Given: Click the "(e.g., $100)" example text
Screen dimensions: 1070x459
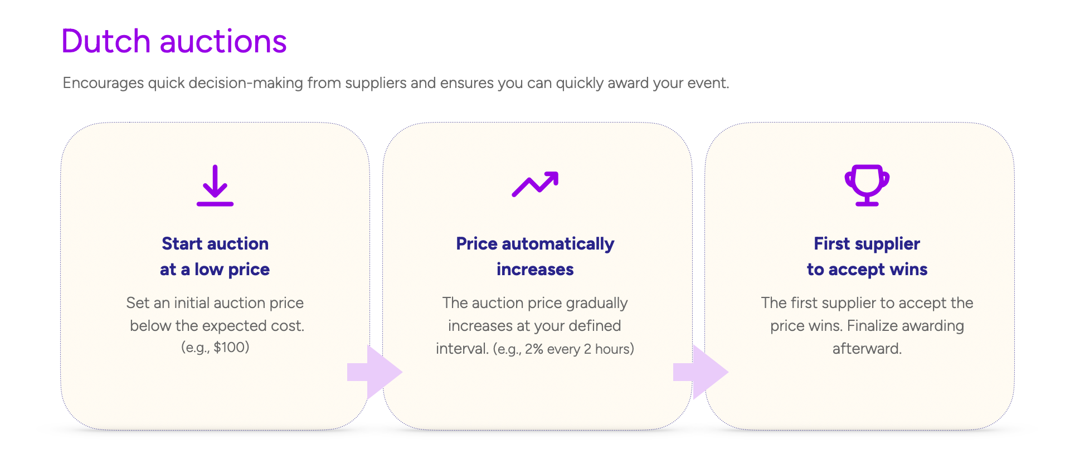Looking at the screenshot, I should point(215,348).
